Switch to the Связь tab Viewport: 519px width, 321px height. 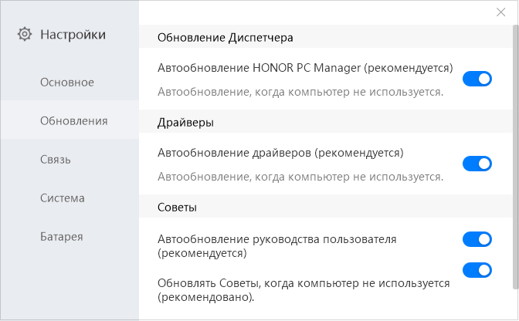[56, 159]
